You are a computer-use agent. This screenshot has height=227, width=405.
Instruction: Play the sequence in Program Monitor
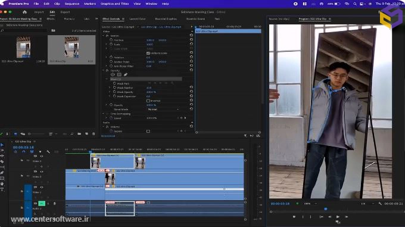click(x=338, y=217)
